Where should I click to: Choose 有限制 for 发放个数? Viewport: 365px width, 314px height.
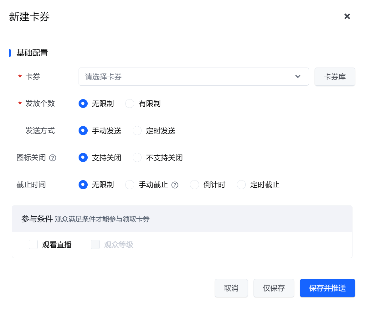tap(130, 104)
